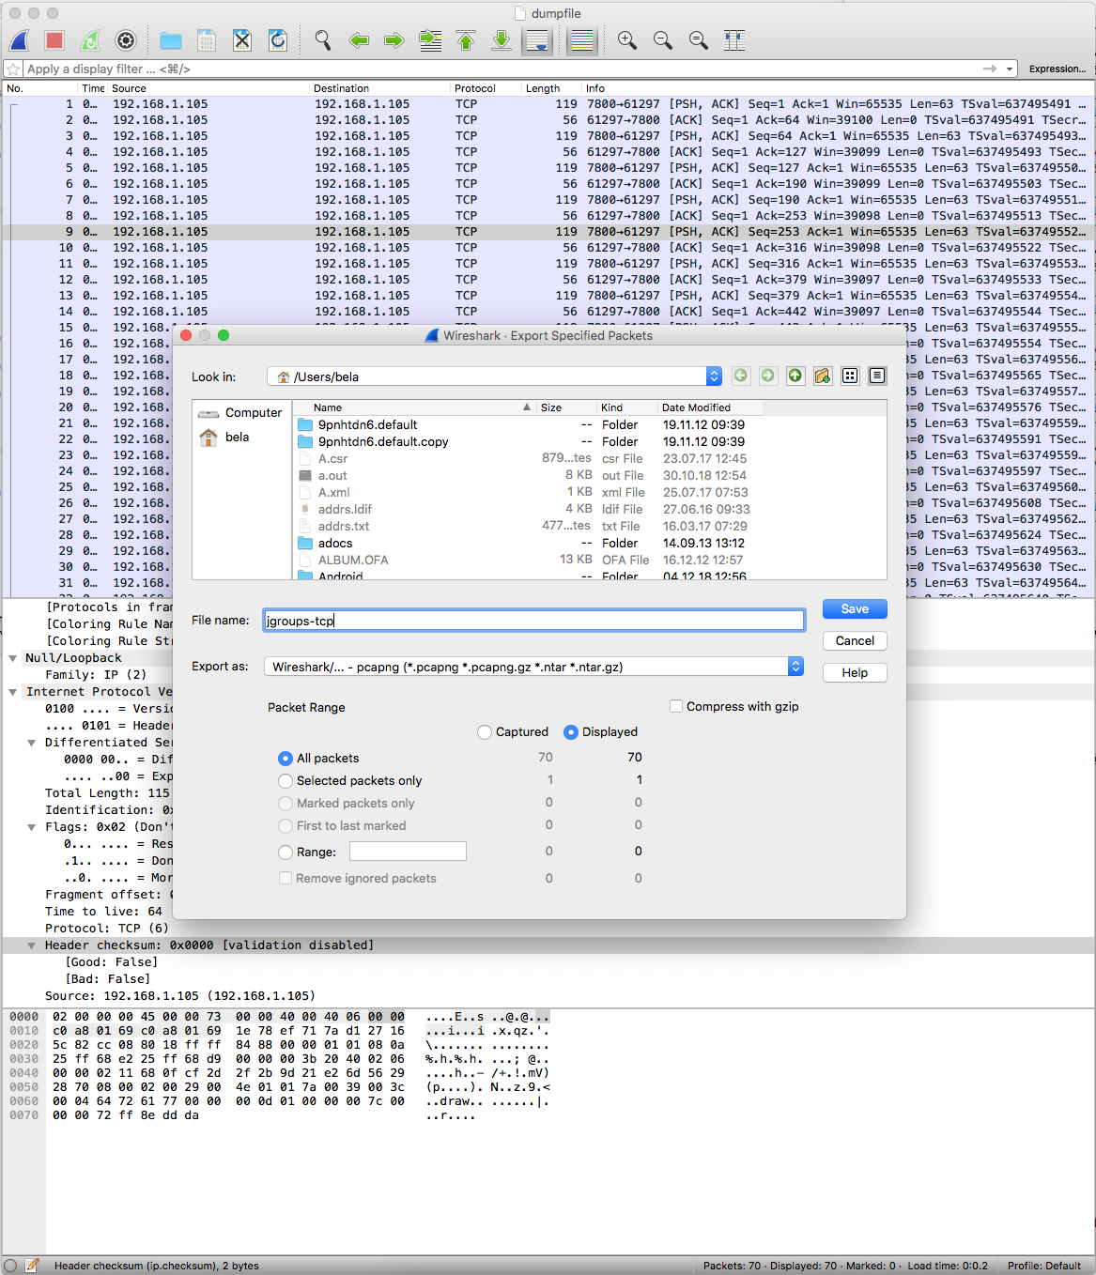This screenshot has height=1275, width=1096.
Task: Reload the capture file icon
Action: tap(278, 40)
